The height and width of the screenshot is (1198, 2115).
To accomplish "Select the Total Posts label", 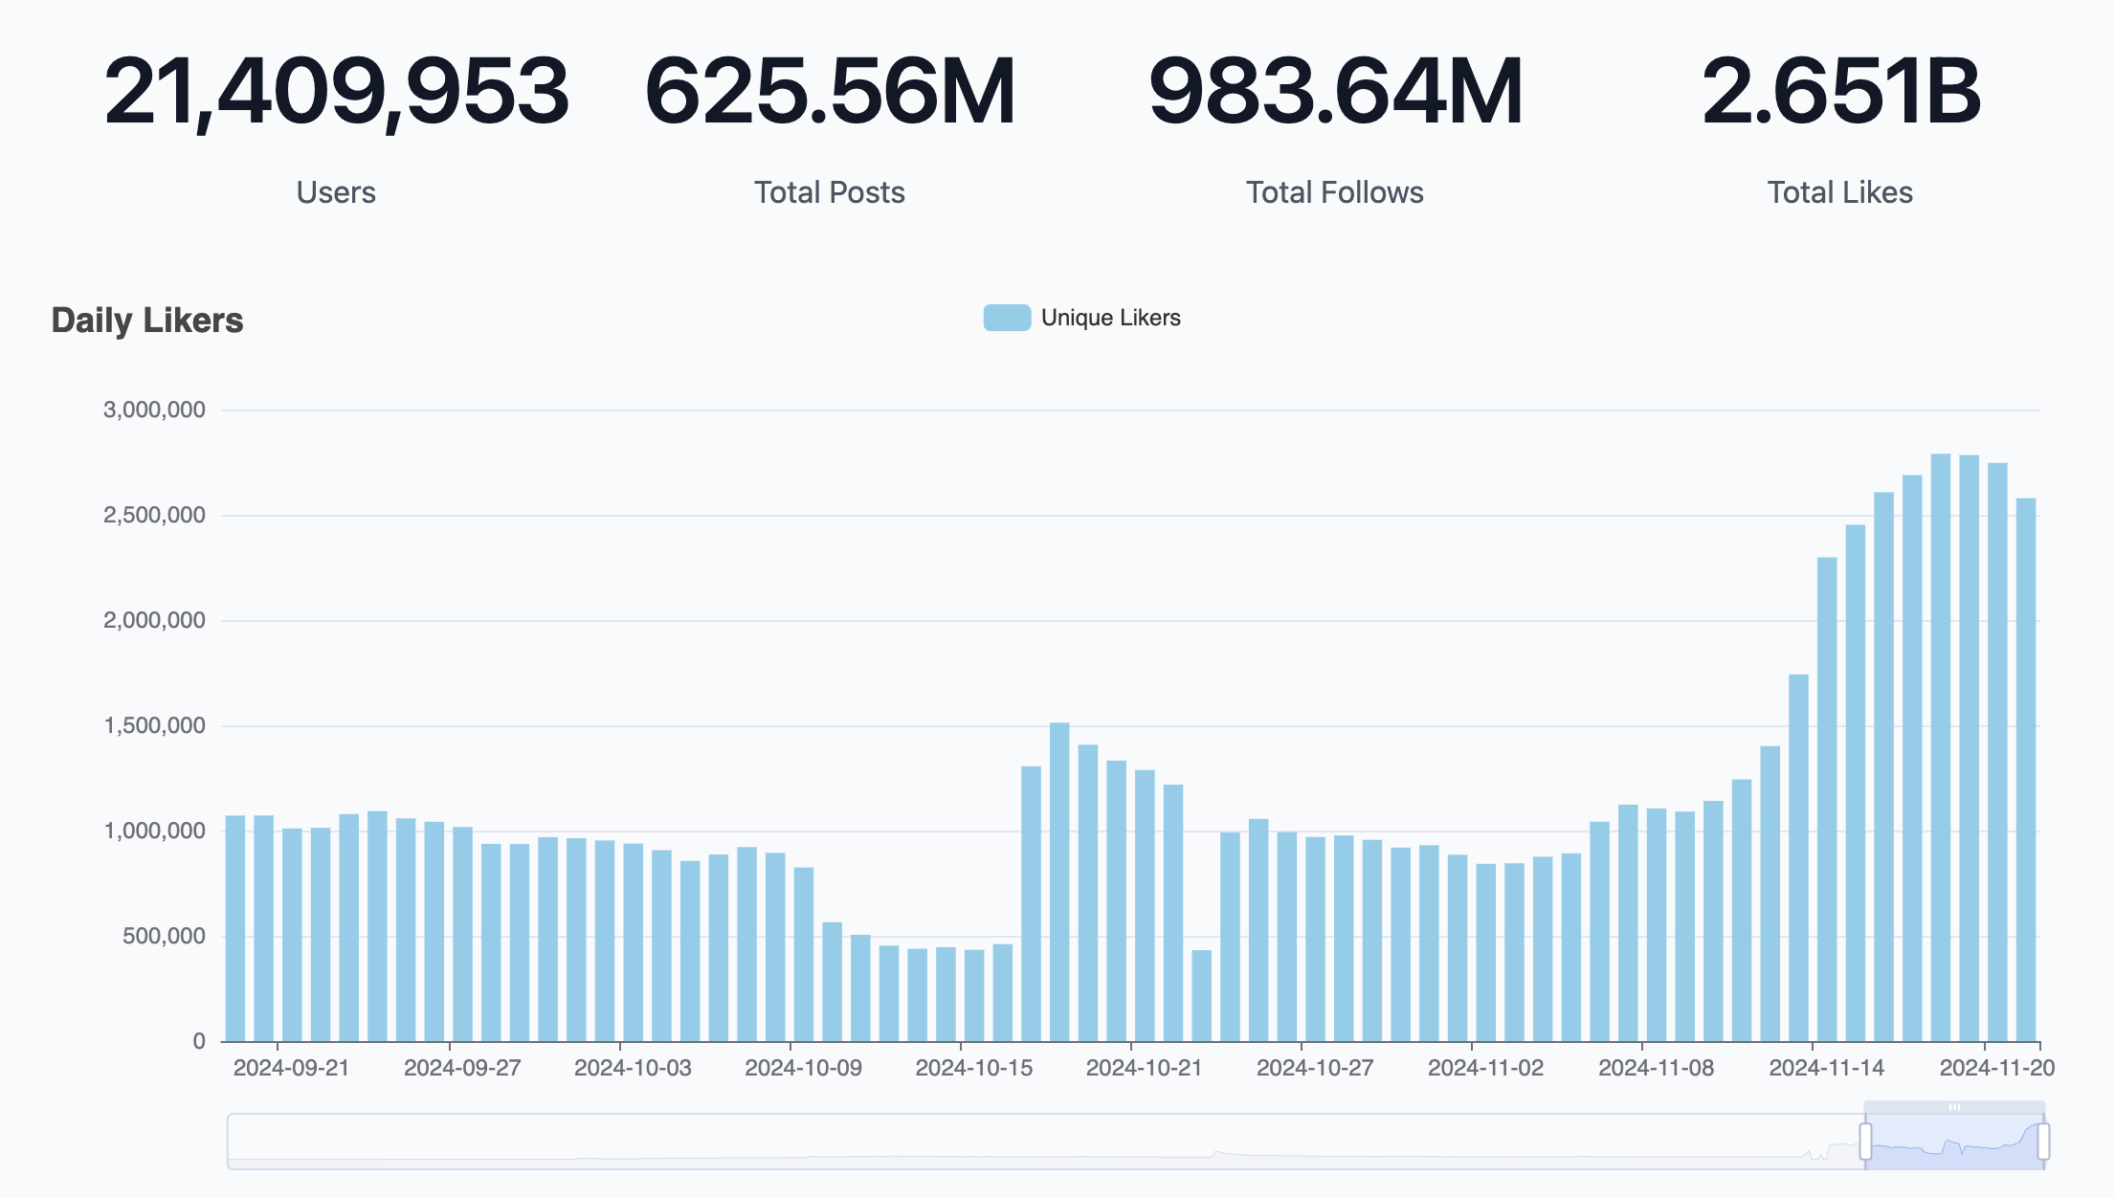I will pos(830,192).
